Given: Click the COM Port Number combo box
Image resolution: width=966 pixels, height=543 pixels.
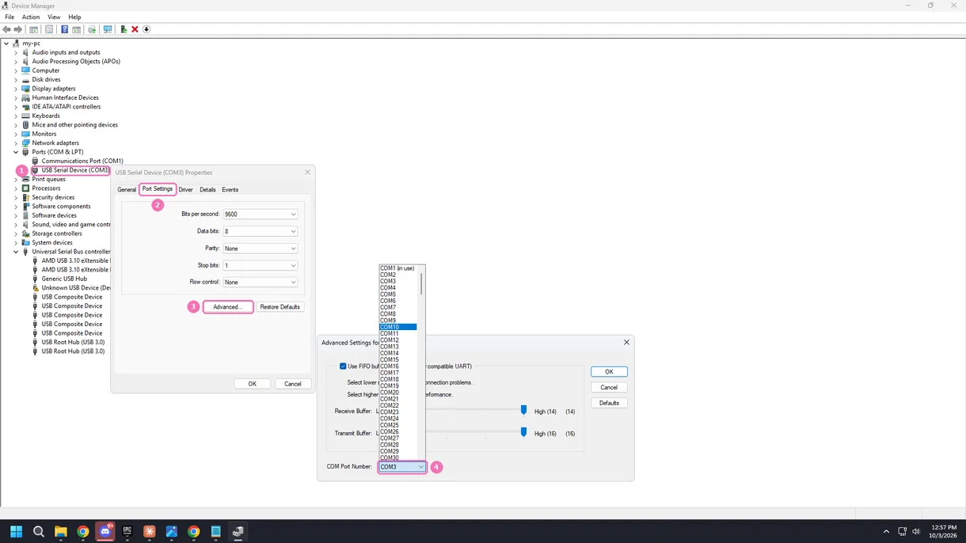Looking at the screenshot, I should (401, 467).
